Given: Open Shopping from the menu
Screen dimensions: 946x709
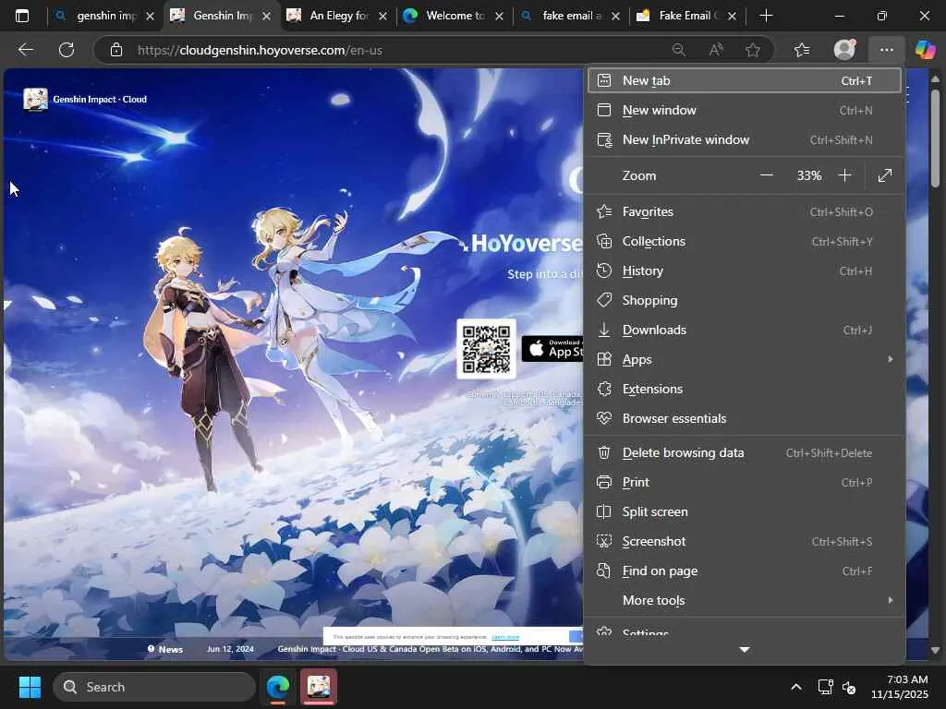Looking at the screenshot, I should point(745,300).
